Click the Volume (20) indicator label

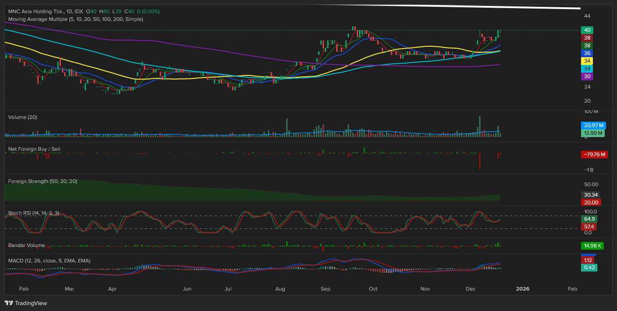(23, 117)
